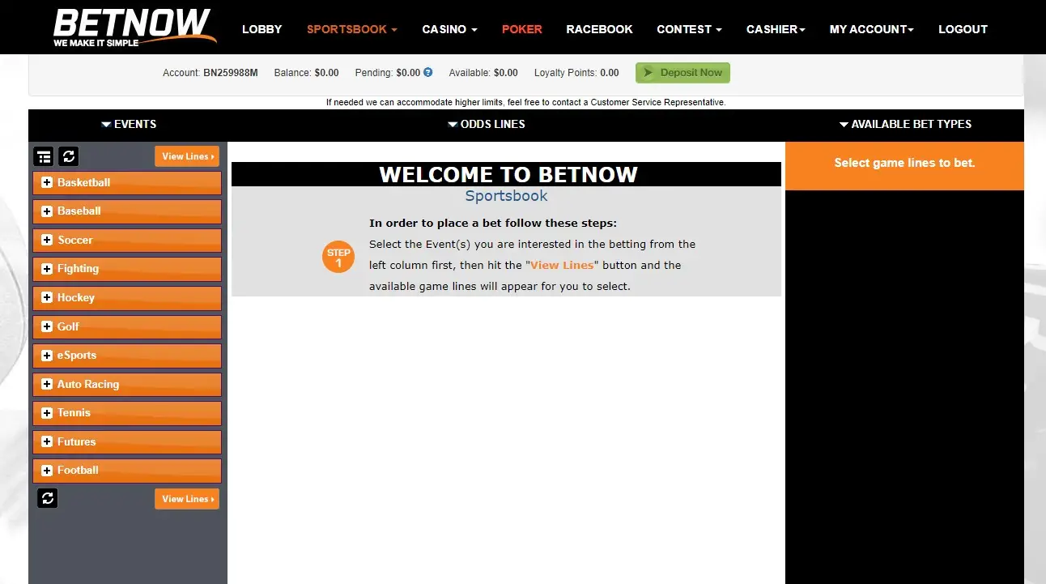Viewport: 1046px width, 584px height.
Task: Select the Soccer category label
Action: 74,240
